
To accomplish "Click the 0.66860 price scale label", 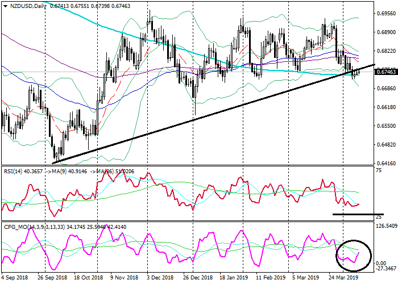I will [386, 89].
